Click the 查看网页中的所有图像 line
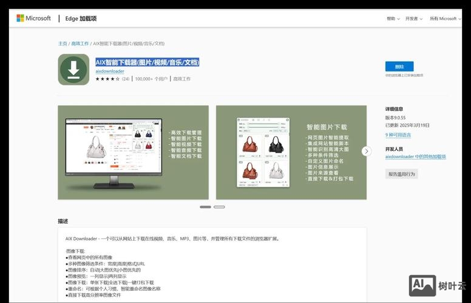 coord(89,258)
